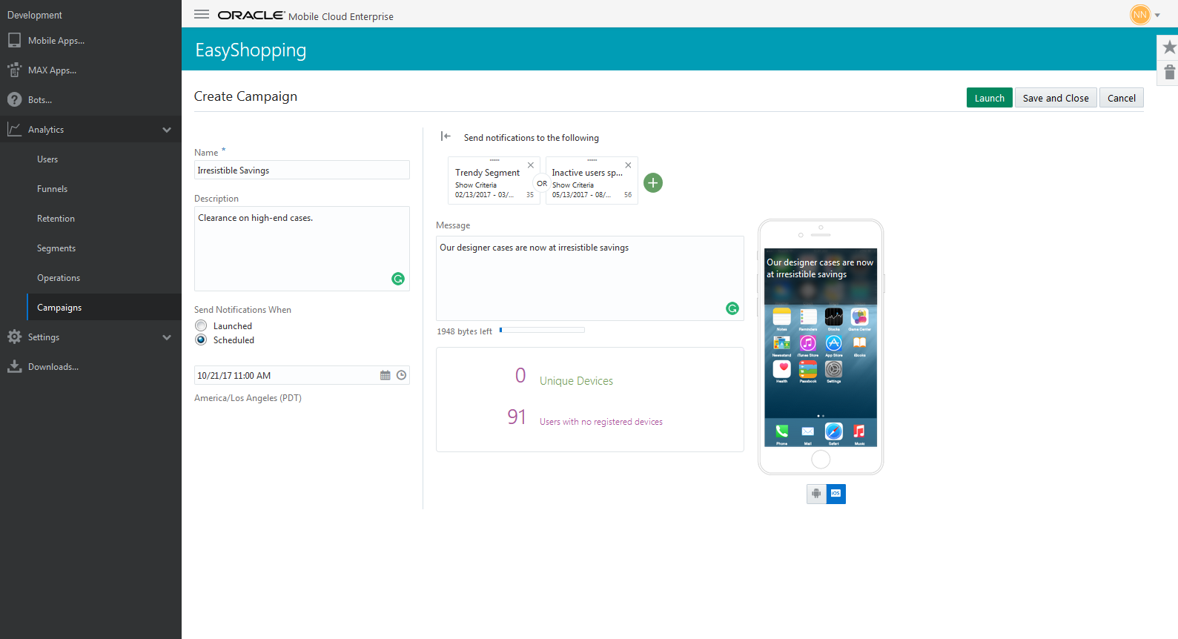Expand the Settings section chevron
Screen dimensions: 1178x639
(167, 337)
